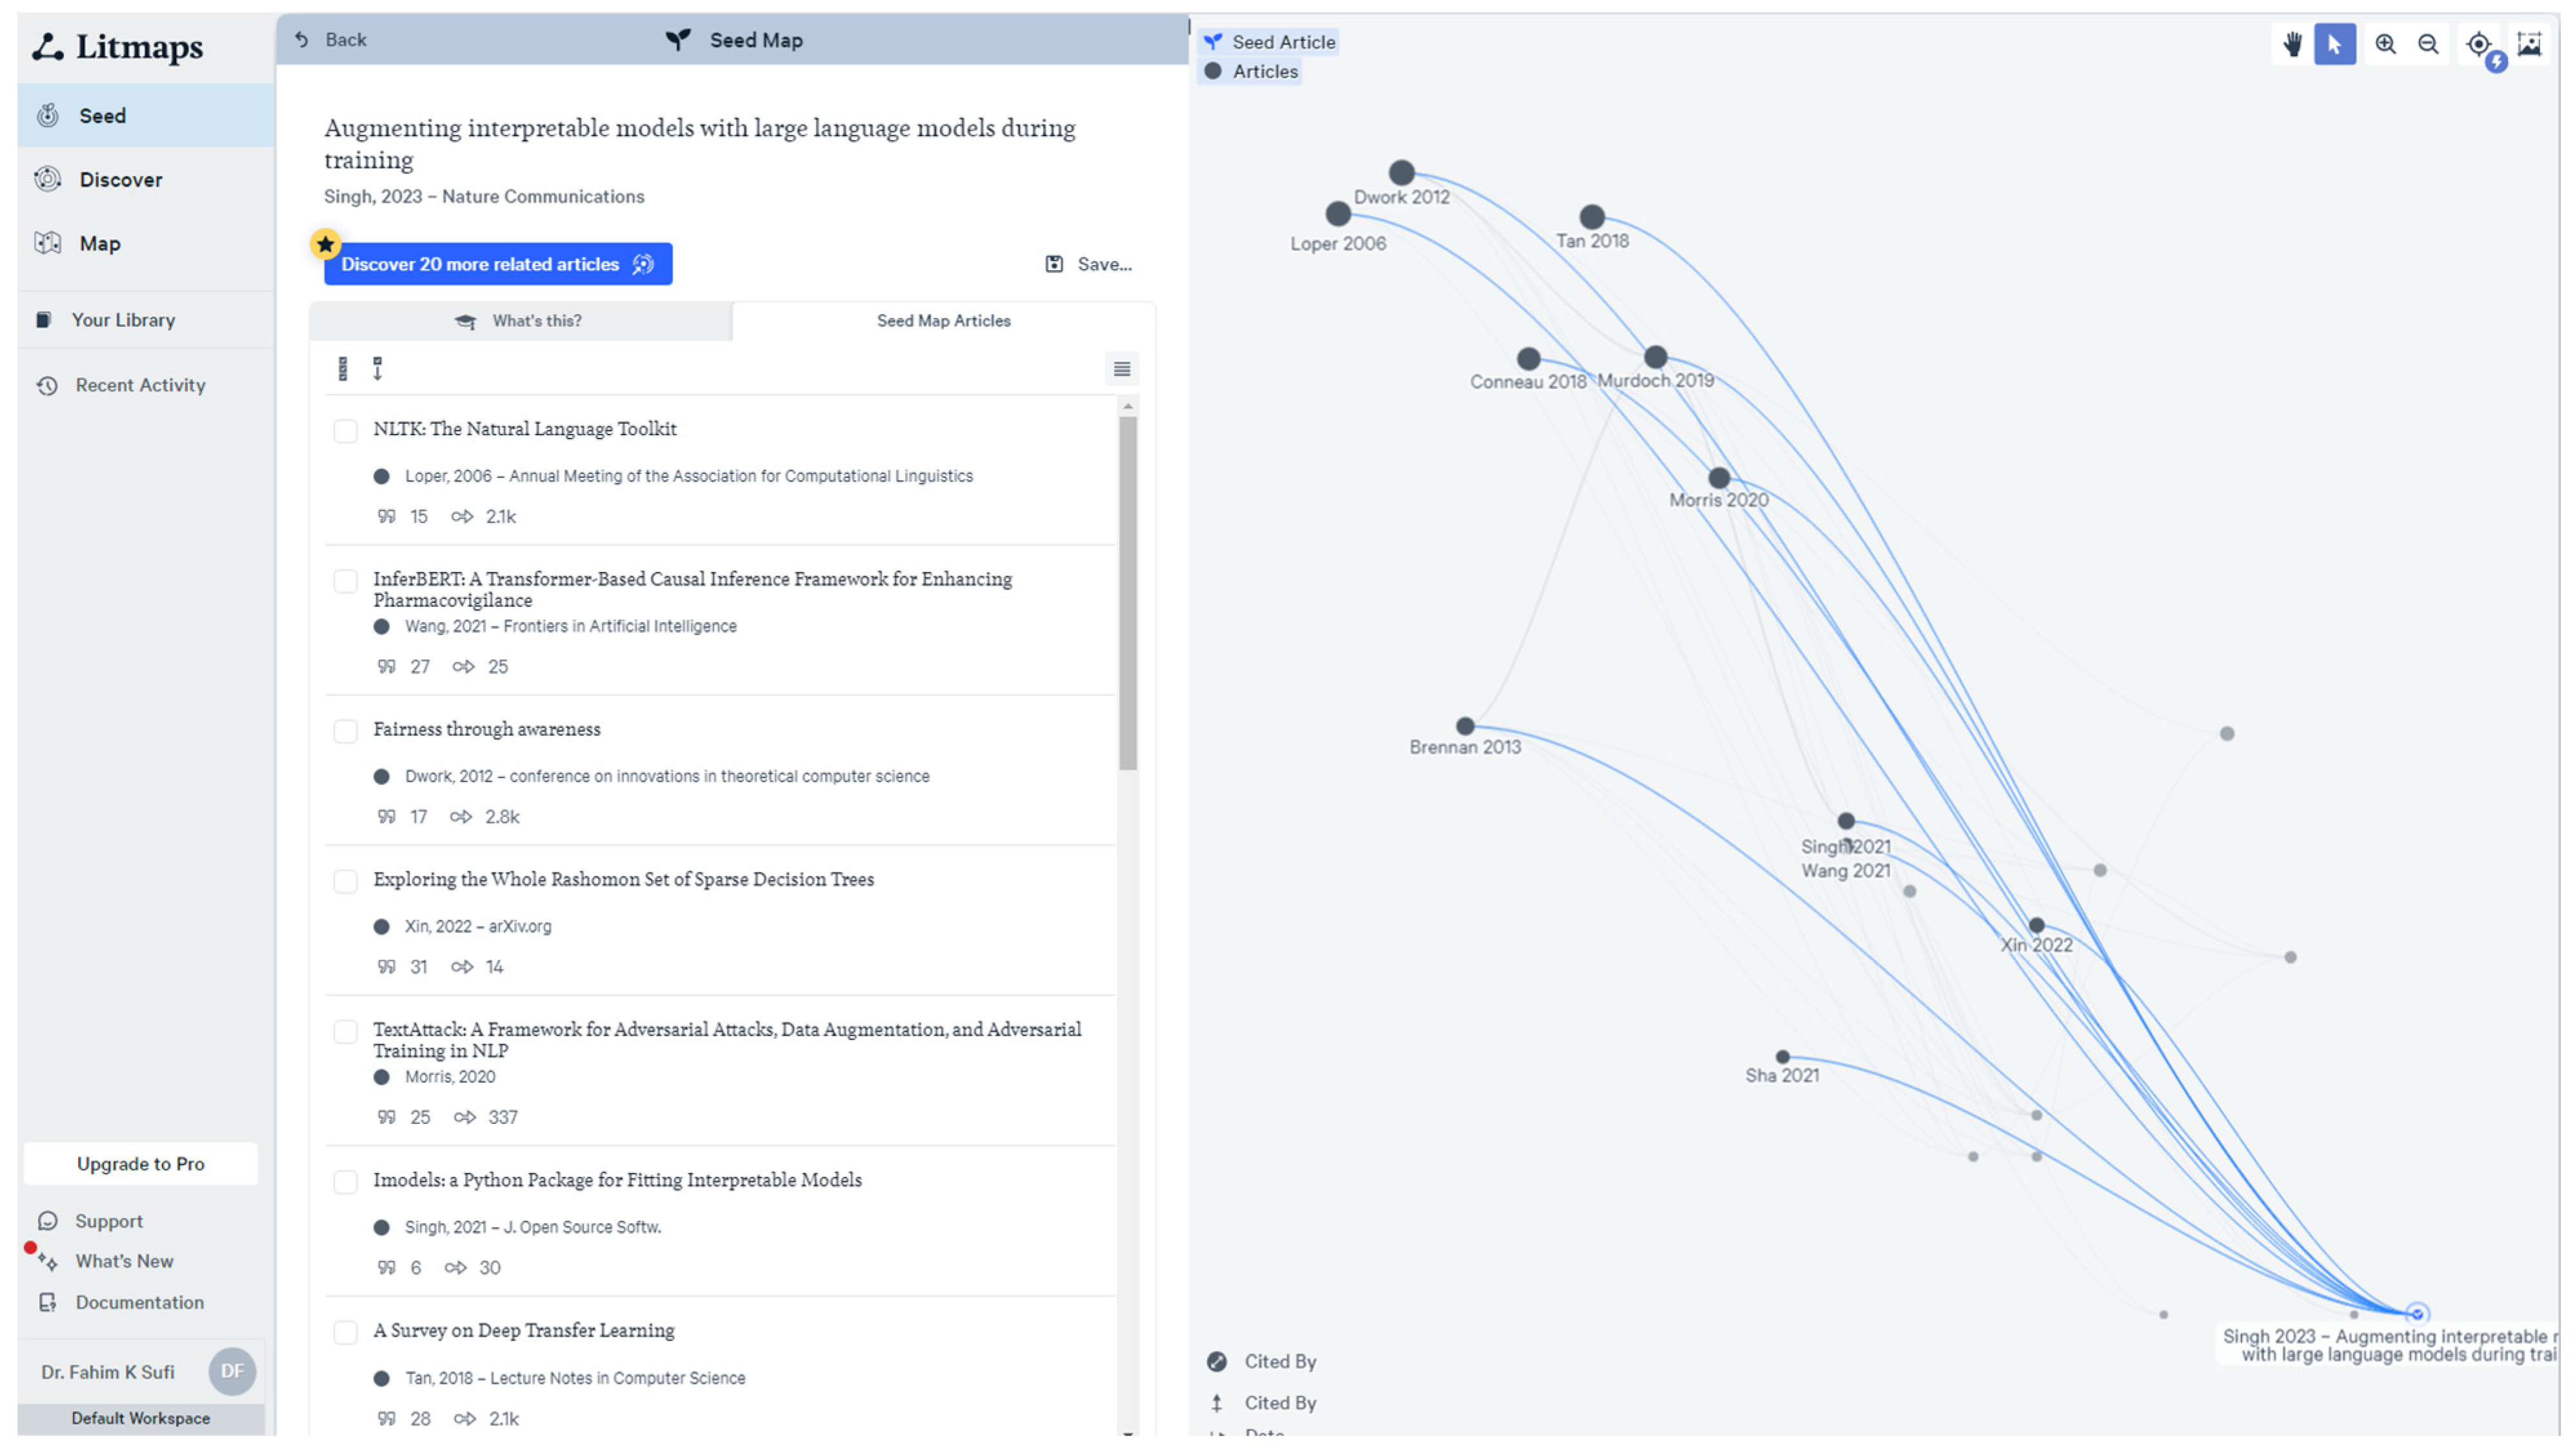The width and height of the screenshot is (2575, 1456).
Task: Click the zoom out magnifier icon
Action: click(2427, 44)
